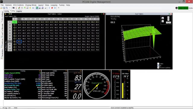193x109 pixels.
Task: Click the highlighted green layout toolbar icon
Action: click(37, 8)
